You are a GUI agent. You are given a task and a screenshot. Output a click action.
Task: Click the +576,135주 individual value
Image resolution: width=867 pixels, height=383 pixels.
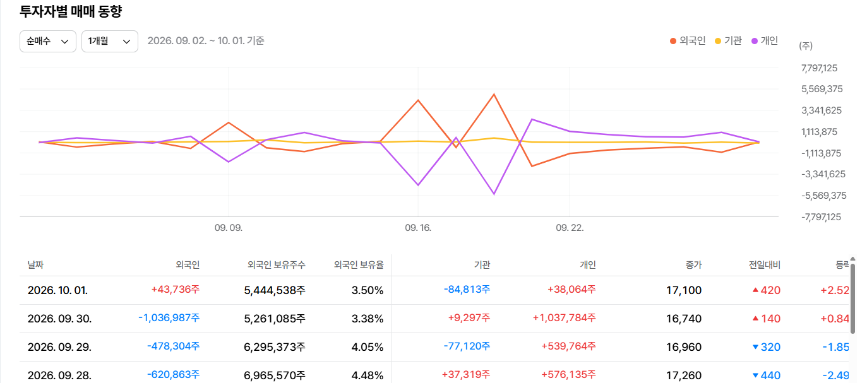[569, 374]
